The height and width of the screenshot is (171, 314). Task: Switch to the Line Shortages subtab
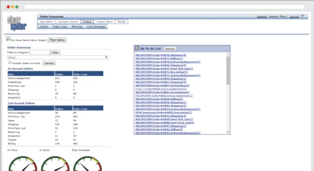(x=96, y=27)
